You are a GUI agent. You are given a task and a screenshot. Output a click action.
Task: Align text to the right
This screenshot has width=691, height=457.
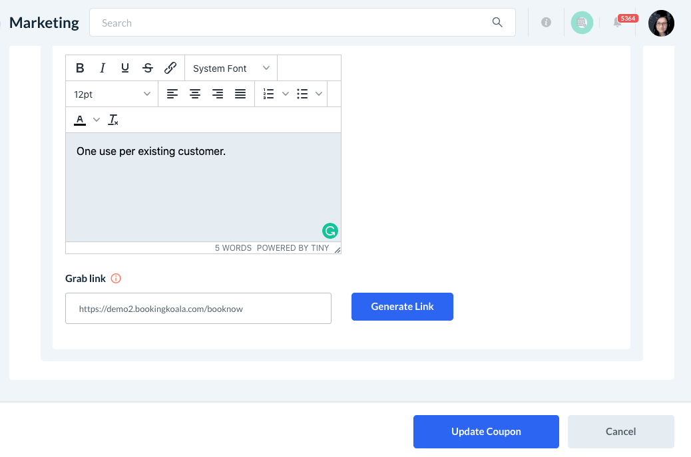(x=218, y=94)
